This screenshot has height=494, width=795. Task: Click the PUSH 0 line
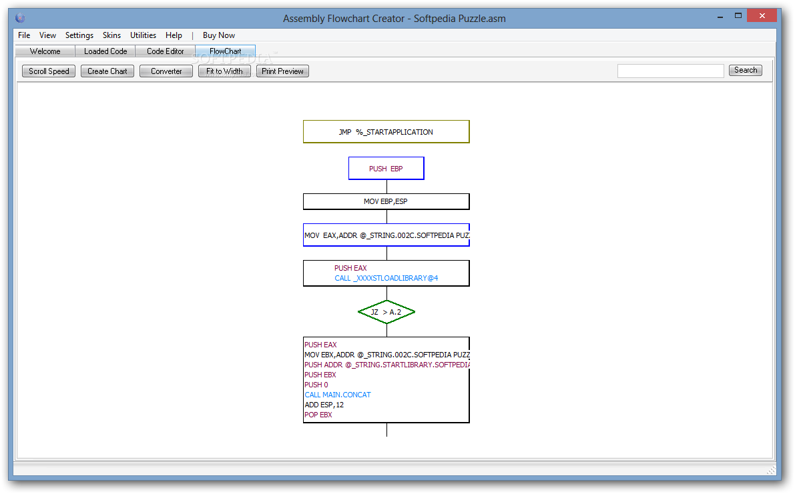[316, 385]
